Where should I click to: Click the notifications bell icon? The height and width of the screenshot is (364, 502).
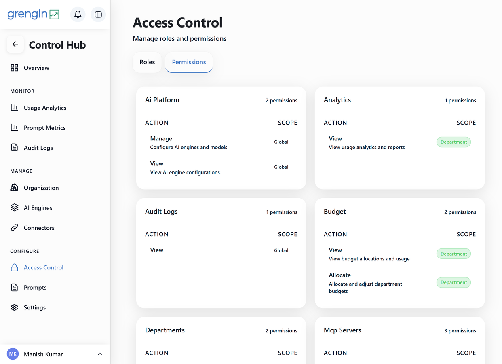78,15
